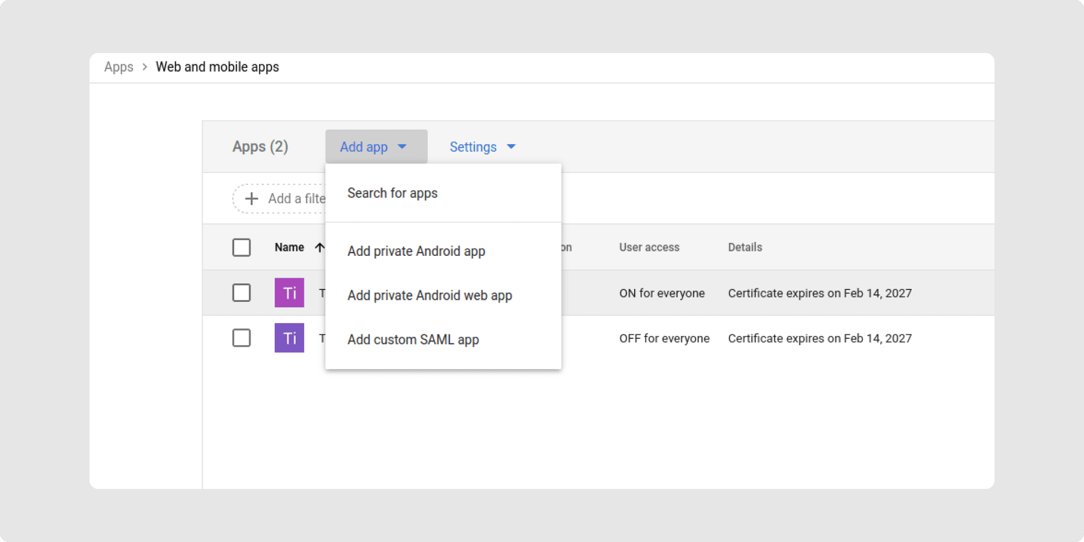Check the box for the ON for everyone app
The height and width of the screenshot is (542, 1084).
(x=242, y=292)
